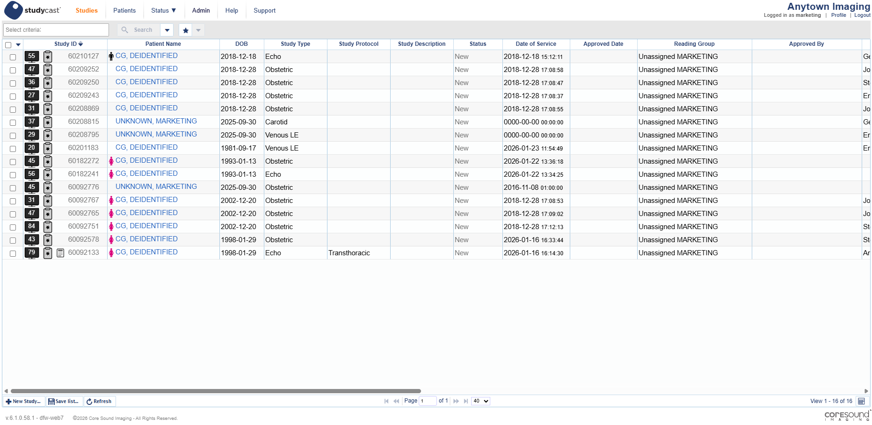Click the page number input field
872x425 pixels.
point(428,401)
